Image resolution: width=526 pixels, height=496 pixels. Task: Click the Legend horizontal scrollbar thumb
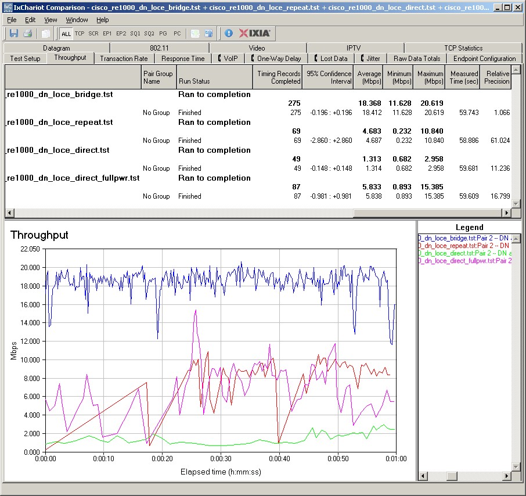[x=452, y=476]
